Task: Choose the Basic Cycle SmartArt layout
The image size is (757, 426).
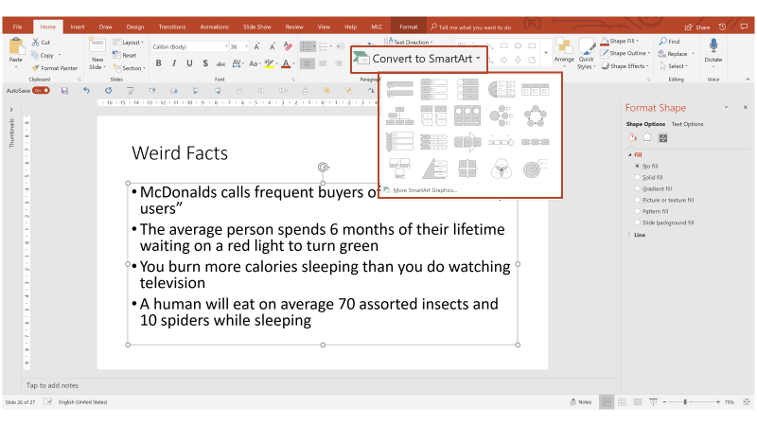Action: tap(535, 115)
